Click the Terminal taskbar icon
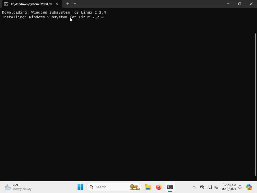The height and width of the screenshot is (193, 257). coord(170,187)
